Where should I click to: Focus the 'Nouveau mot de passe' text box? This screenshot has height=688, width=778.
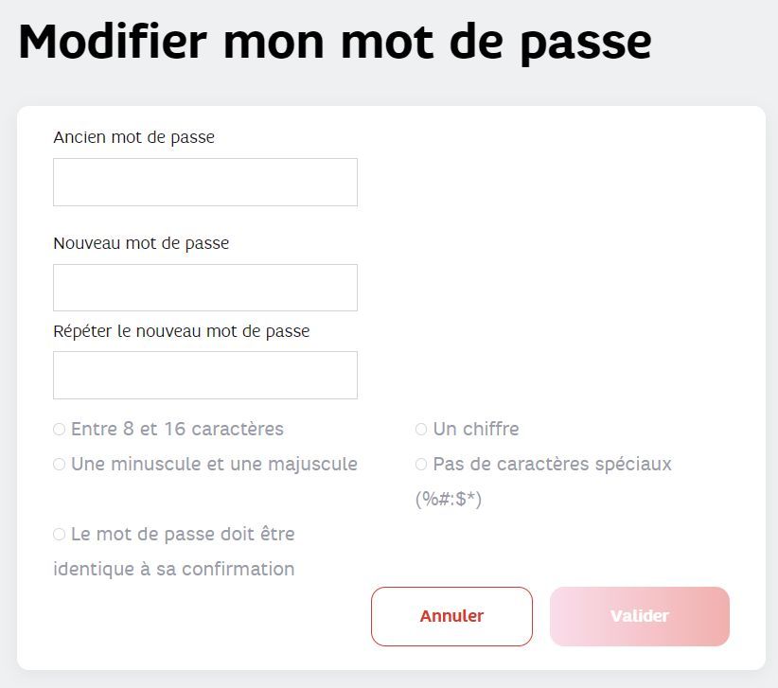pos(204,287)
